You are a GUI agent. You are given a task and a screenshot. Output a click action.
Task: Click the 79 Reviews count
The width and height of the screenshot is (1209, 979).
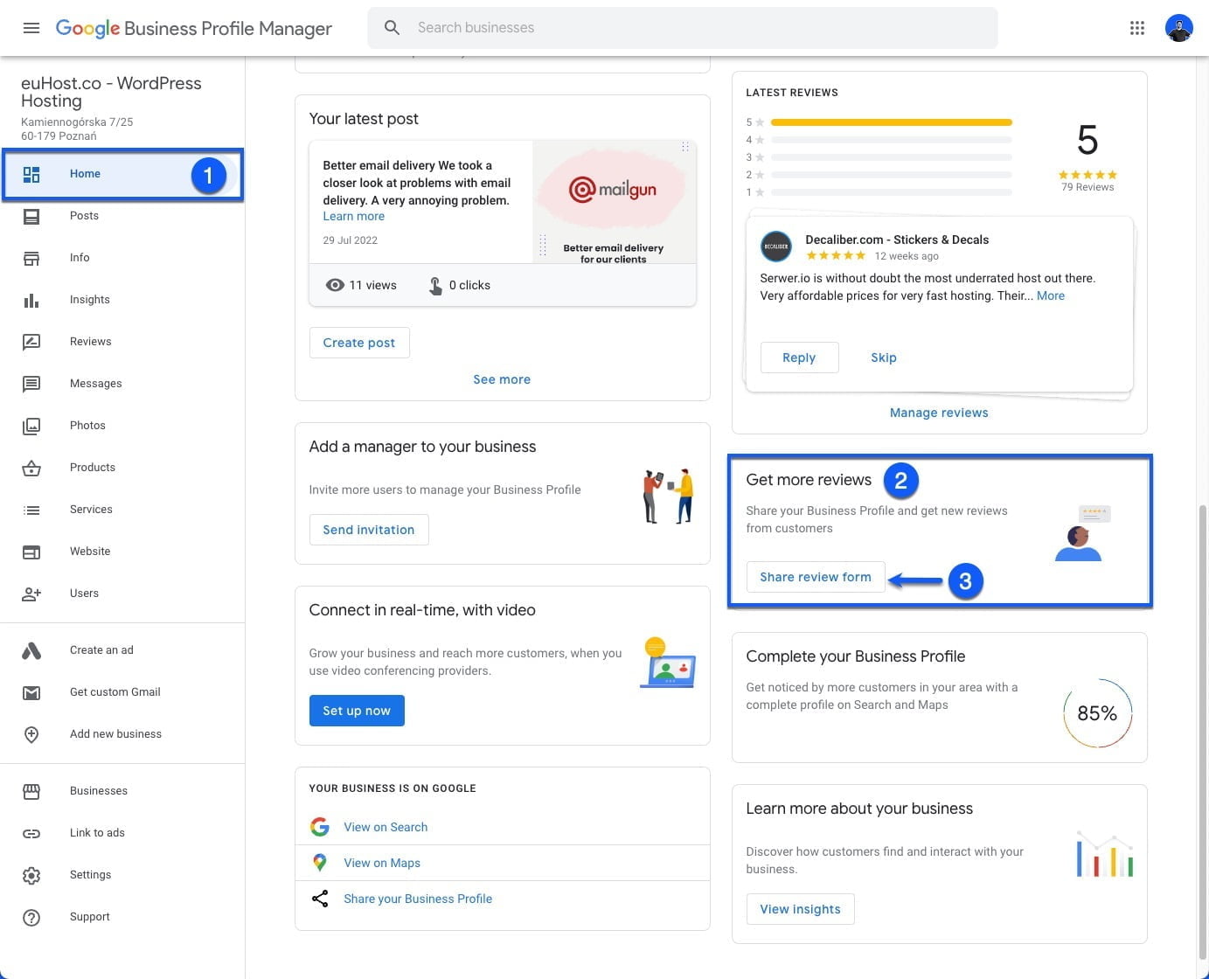tap(1087, 187)
